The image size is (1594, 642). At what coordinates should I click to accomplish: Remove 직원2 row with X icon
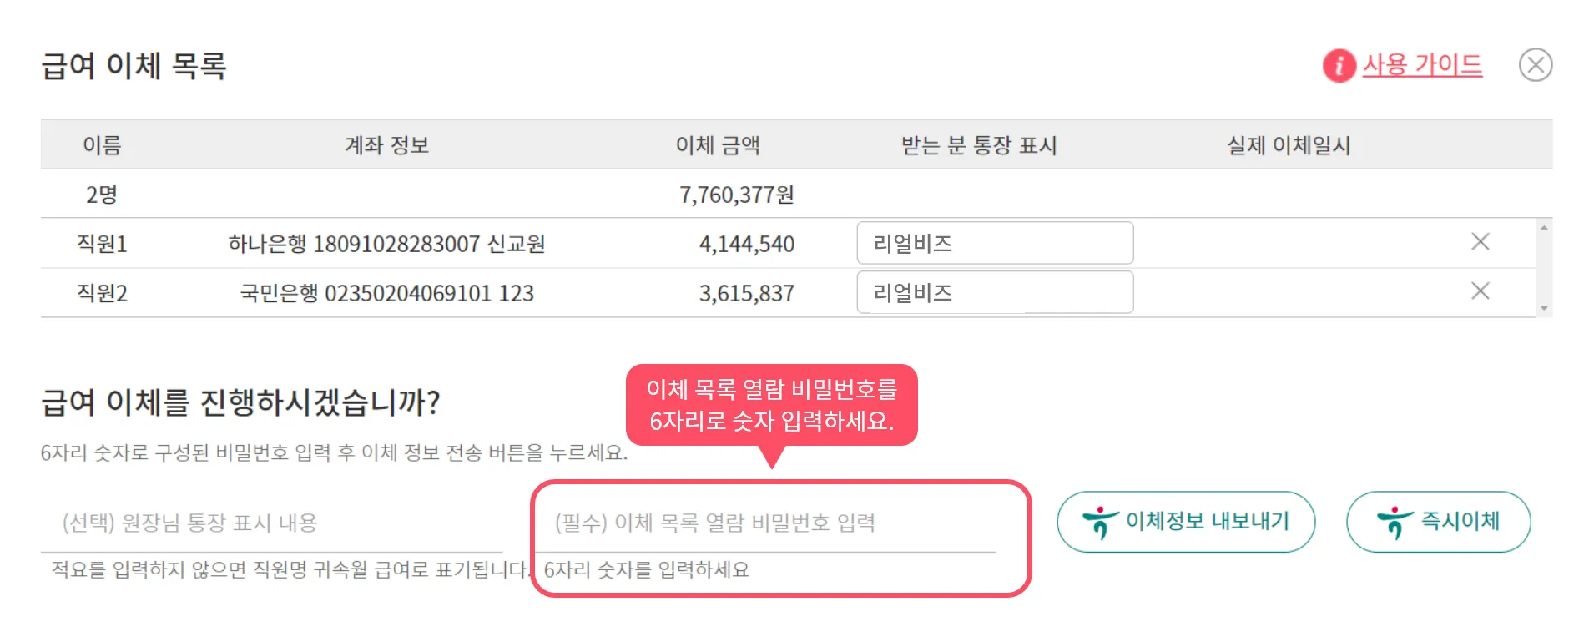coord(1480,291)
